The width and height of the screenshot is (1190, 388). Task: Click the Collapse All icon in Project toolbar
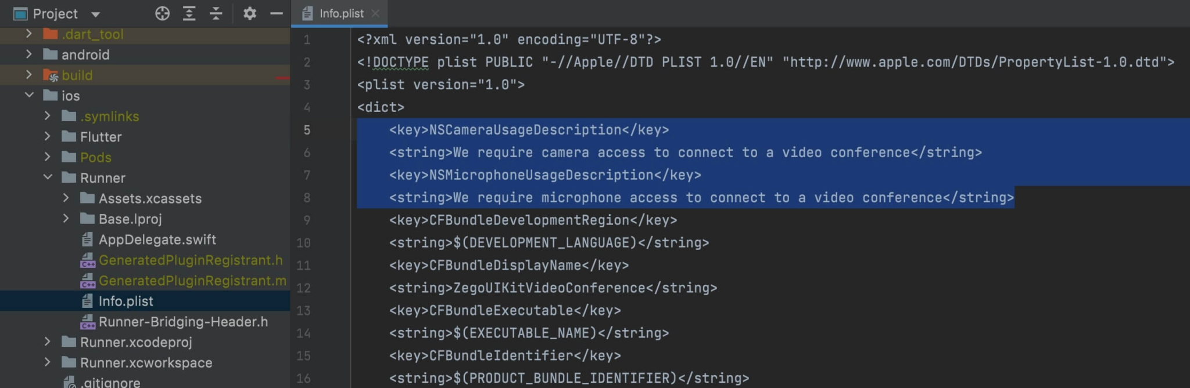coord(216,13)
